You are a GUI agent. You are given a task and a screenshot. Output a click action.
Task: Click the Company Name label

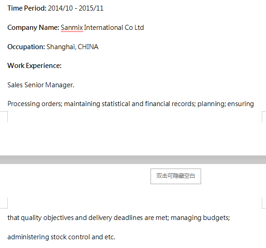[33, 28]
